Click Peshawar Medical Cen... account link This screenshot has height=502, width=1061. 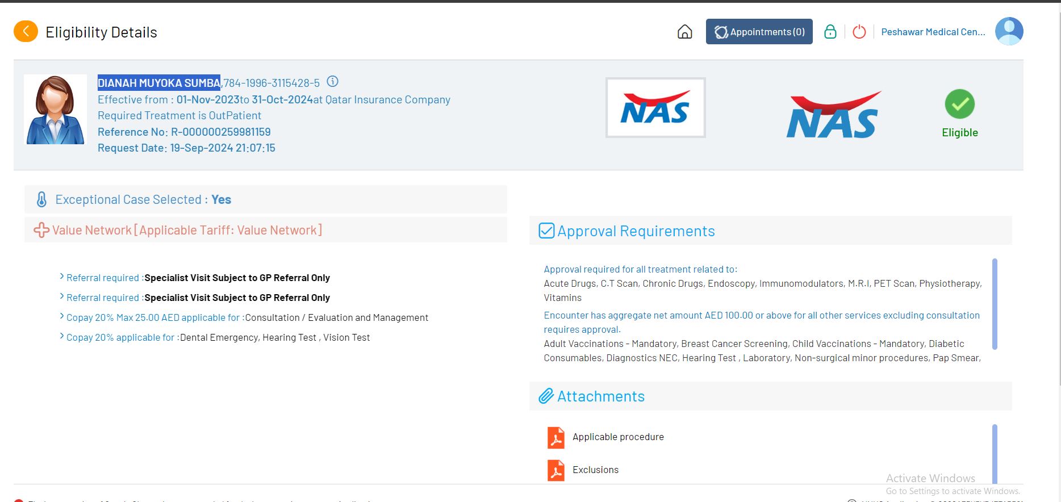[933, 32]
